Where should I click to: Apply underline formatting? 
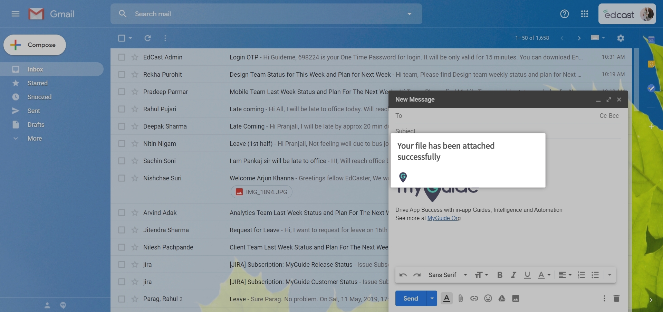pyautogui.click(x=527, y=275)
